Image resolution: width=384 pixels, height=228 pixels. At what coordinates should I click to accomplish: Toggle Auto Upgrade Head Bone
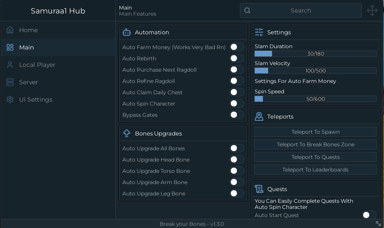point(237,160)
